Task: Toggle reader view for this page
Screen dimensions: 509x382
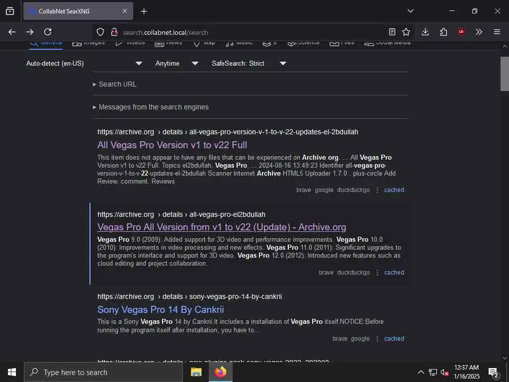Action: (x=392, y=32)
